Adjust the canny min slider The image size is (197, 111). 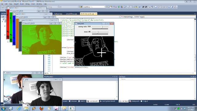[102, 27]
